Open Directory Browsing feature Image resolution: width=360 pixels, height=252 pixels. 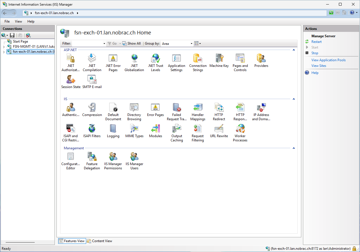click(134, 112)
